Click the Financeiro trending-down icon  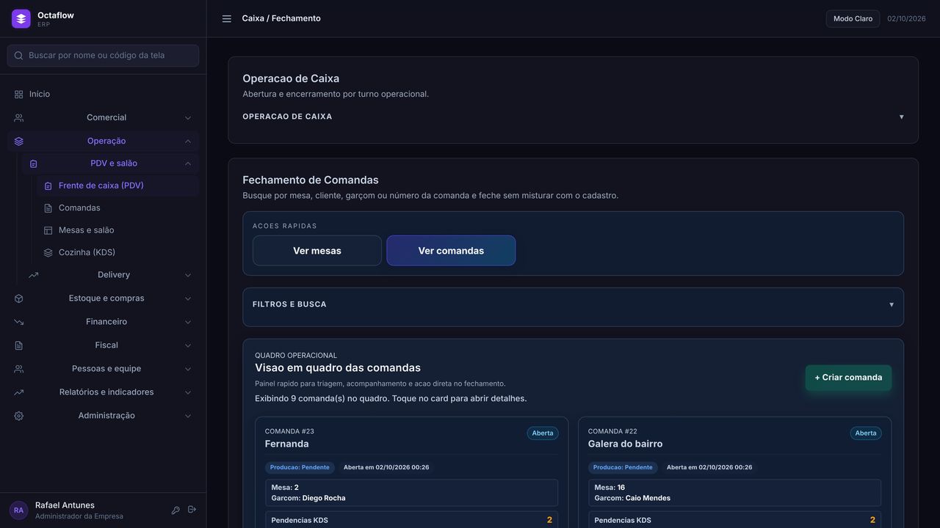click(x=18, y=322)
